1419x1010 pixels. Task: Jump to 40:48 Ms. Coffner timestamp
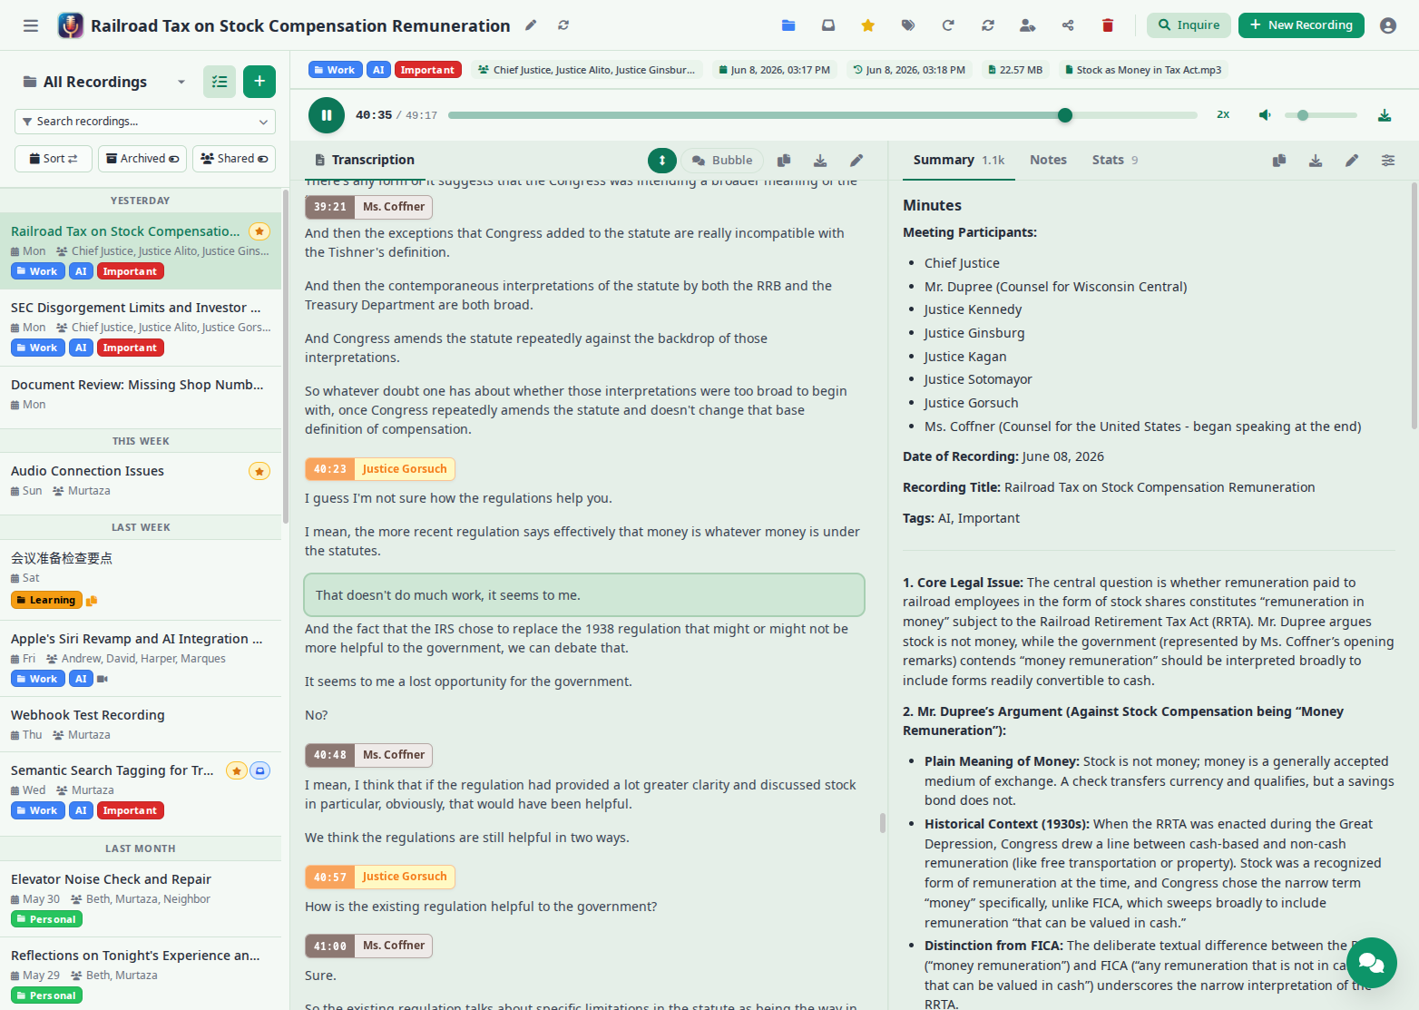(330, 755)
